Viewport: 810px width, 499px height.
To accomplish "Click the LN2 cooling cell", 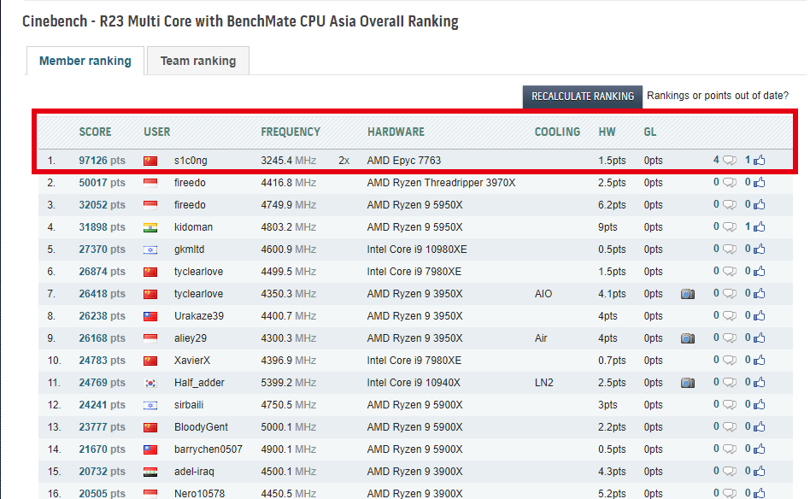I will pos(544,383).
